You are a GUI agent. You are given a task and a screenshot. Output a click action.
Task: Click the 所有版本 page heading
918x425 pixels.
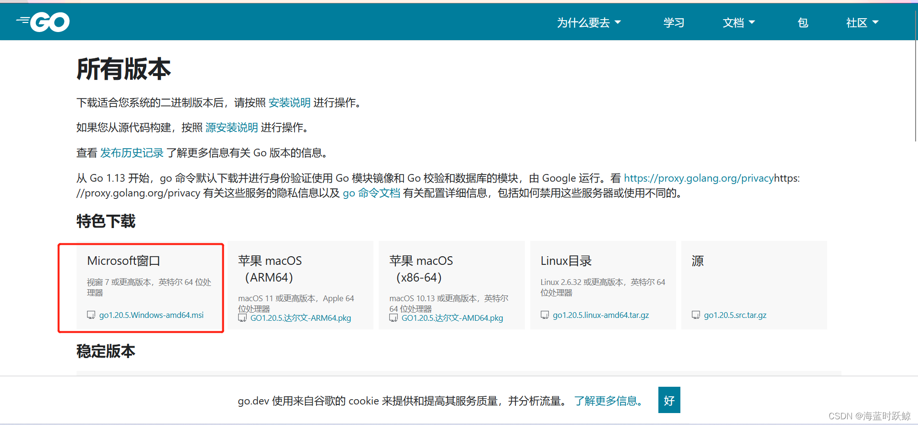click(123, 69)
